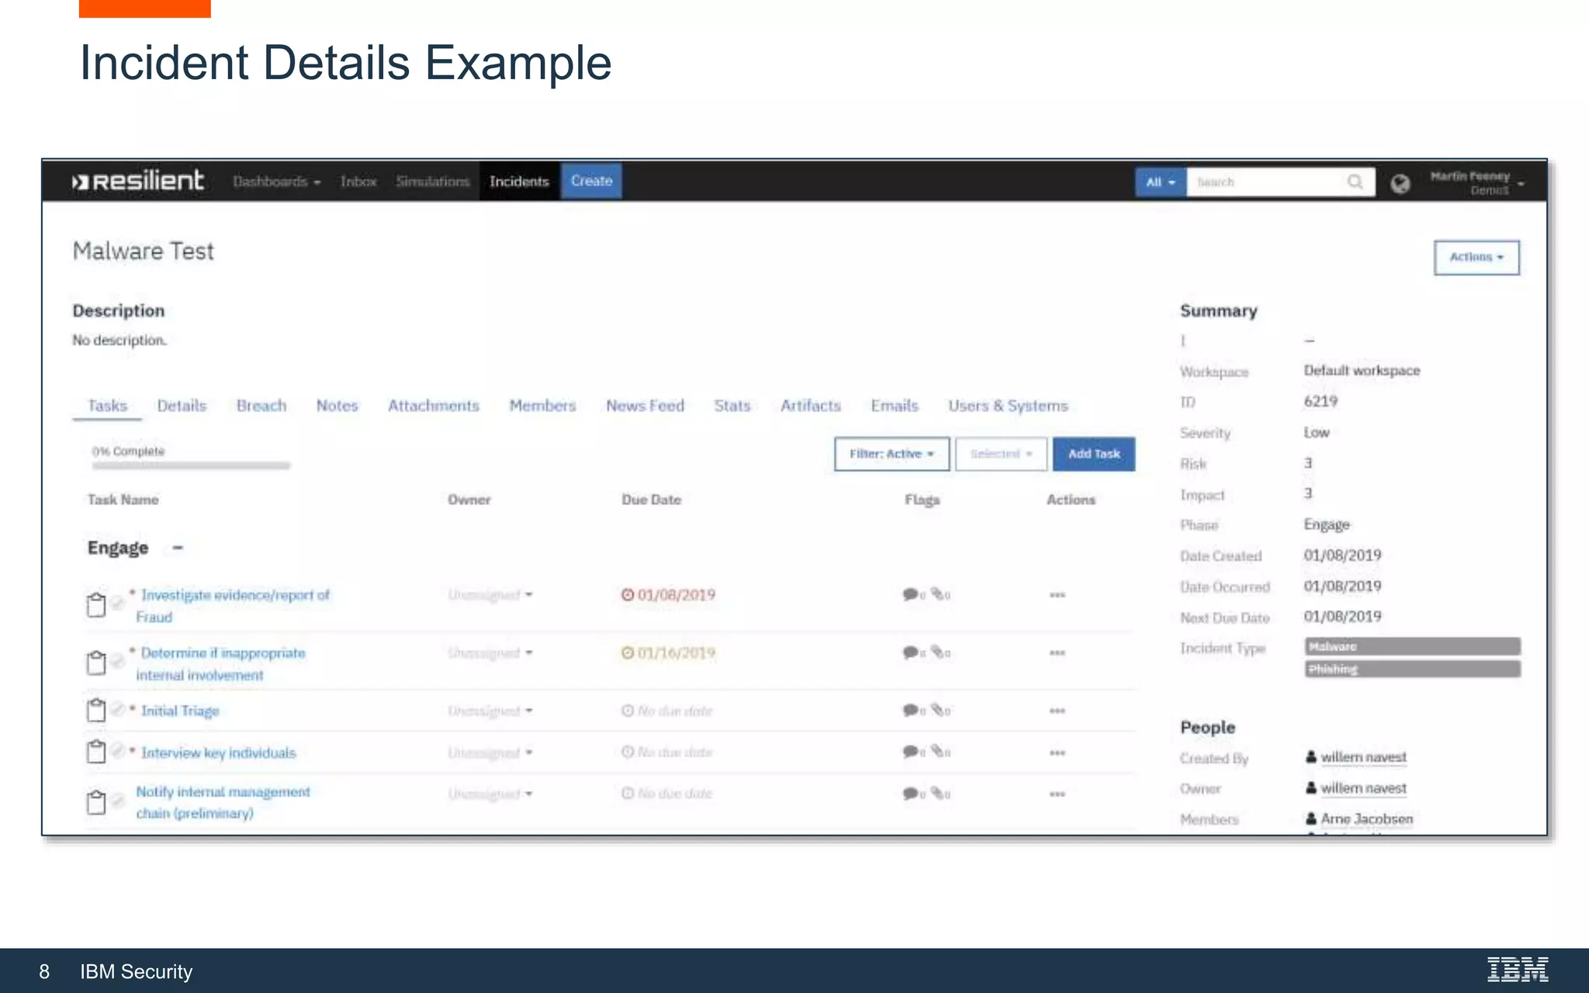
Task: Open comments for Determine if inappropriate task
Action: [914, 653]
